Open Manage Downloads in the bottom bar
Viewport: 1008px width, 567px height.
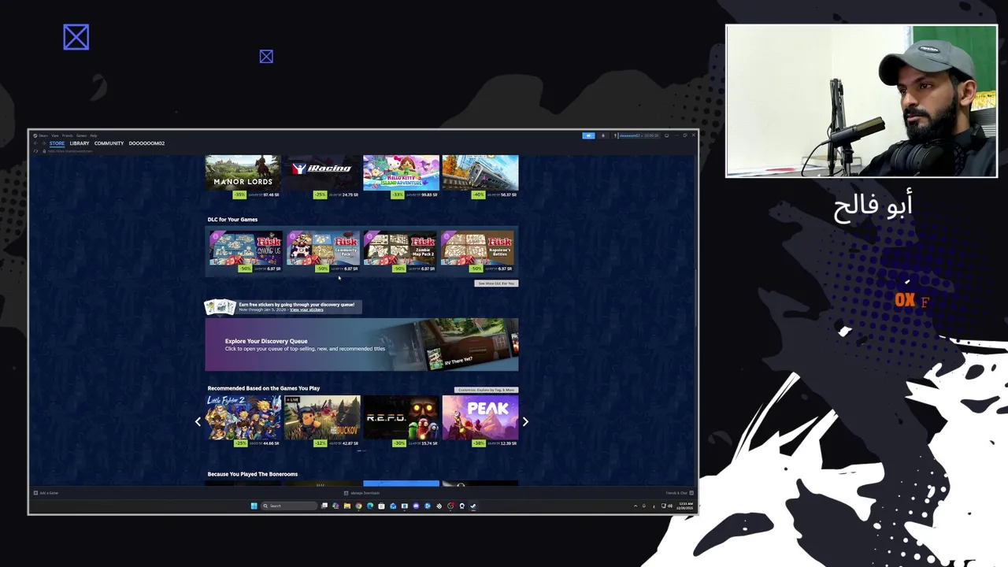pyautogui.click(x=361, y=493)
